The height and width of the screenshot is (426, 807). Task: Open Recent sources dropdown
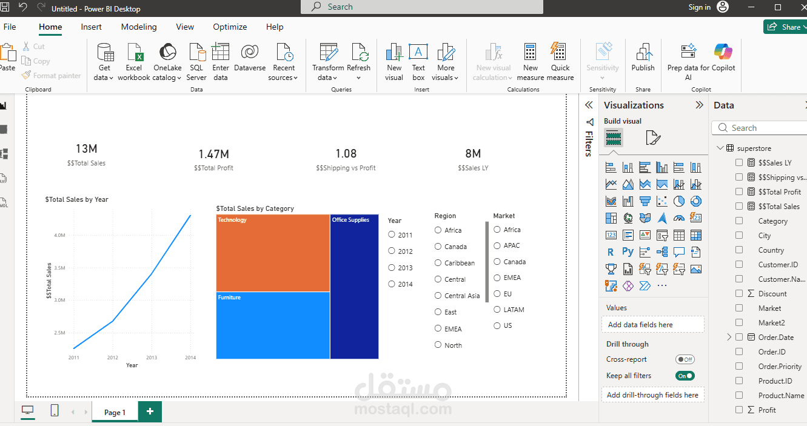[x=295, y=78]
